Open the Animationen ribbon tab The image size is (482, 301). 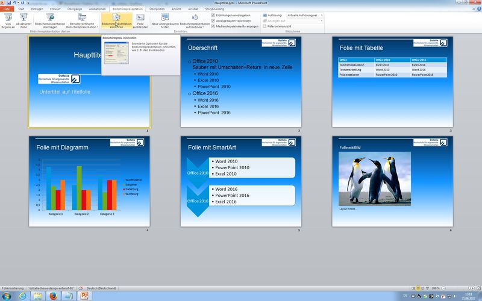97,10
